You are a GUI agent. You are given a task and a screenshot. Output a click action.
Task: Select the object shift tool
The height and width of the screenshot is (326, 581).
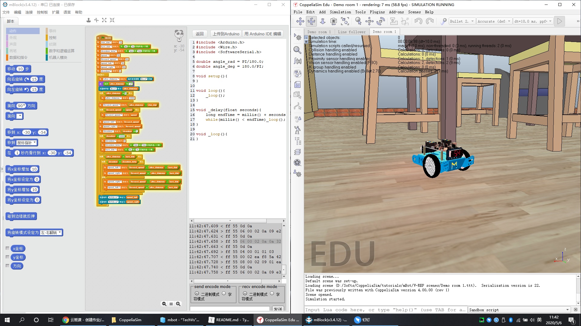tap(369, 21)
